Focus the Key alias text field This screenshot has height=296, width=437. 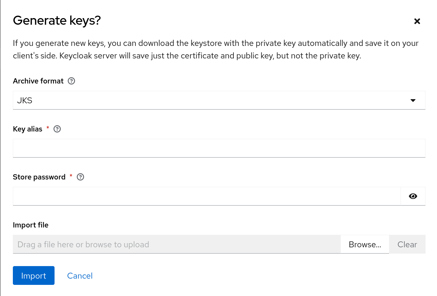(219, 148)
